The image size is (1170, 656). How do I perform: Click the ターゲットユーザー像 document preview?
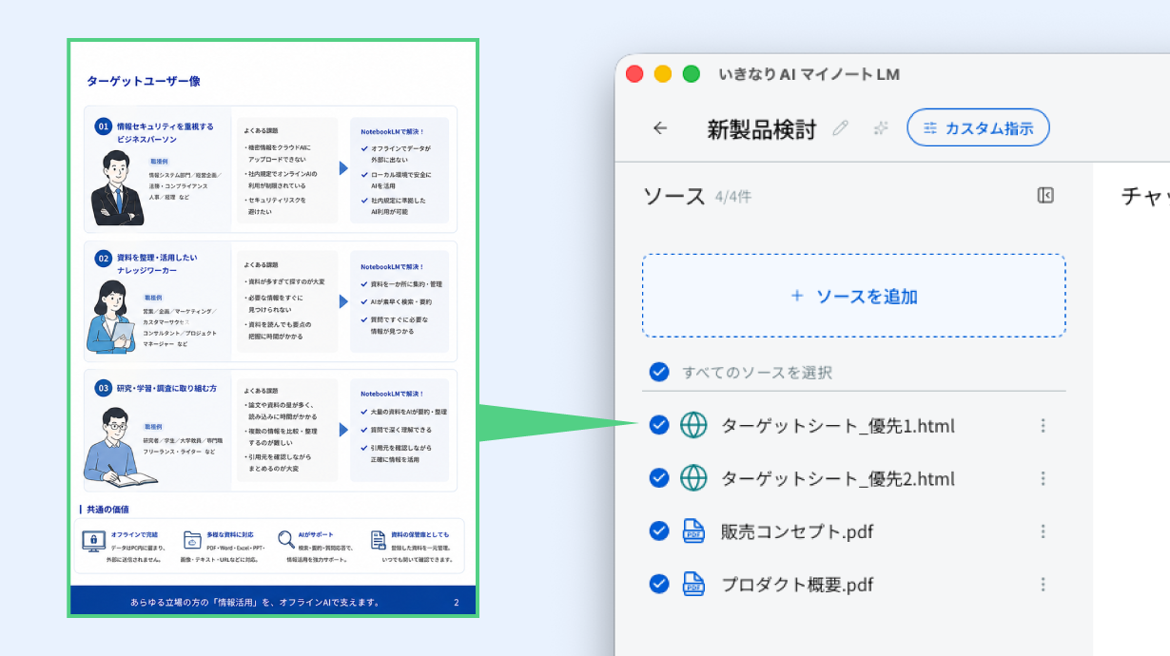(273, 329)
